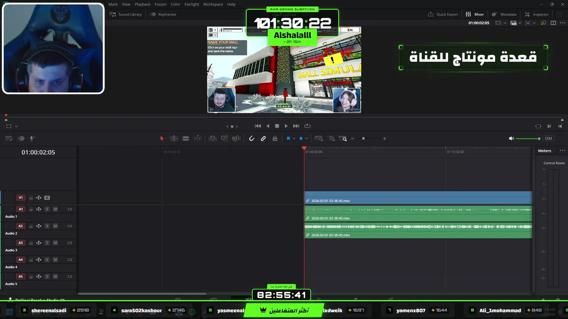Open the View menu
The height and width of the screenshot is (319, 568).
pos(126,4)
